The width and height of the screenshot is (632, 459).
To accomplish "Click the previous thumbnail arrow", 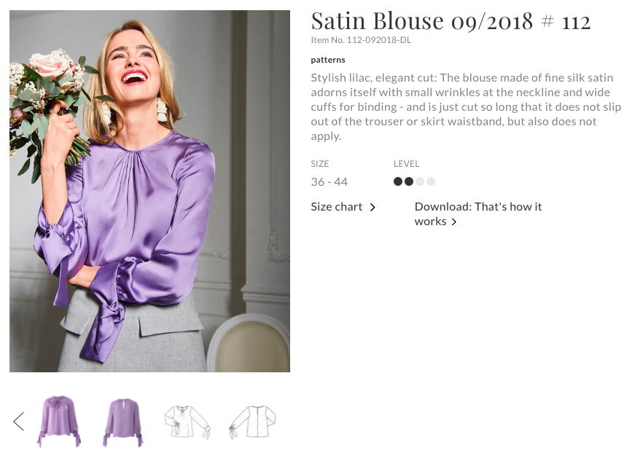I will pyautogui.click(x=19, y=421).
